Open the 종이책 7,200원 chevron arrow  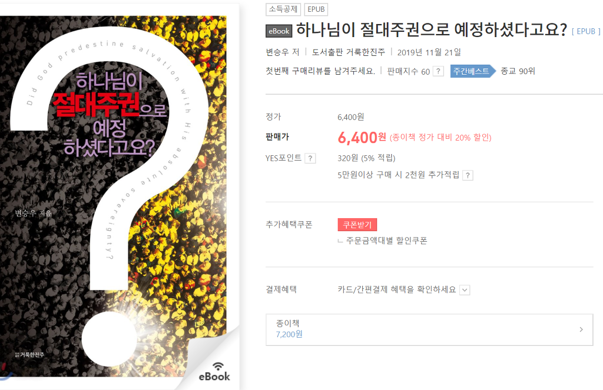pos(581,329)
